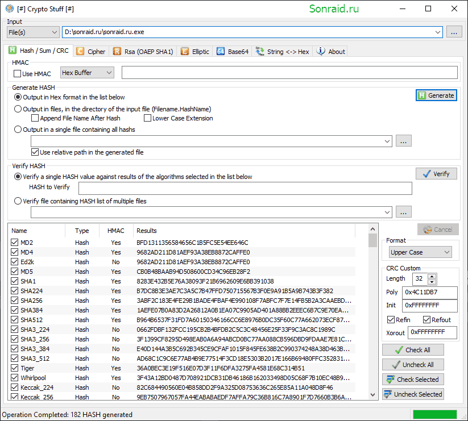Viewport: 468px width, 421px height.
Task: Click the blue checkmark icon on Verify button
Action: point(427,174)
